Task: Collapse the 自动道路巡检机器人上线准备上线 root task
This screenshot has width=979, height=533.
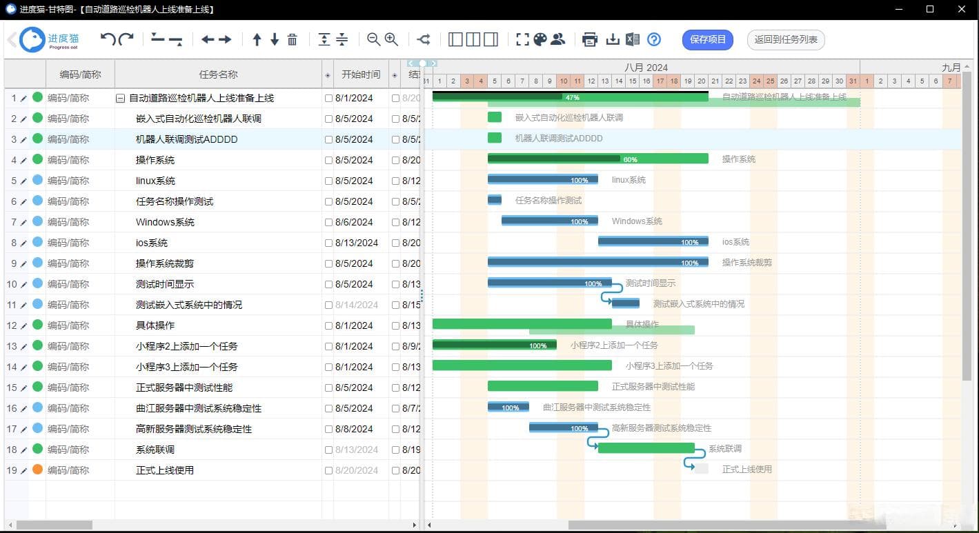Action: [x=121, y=98]
